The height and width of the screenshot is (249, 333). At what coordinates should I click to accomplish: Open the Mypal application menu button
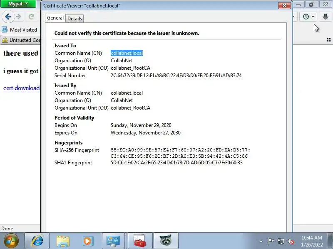click(x=18, y=4)
